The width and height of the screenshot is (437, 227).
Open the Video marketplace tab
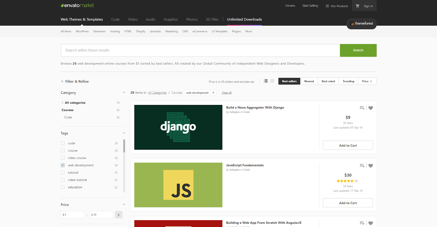(x=133, y=19)
